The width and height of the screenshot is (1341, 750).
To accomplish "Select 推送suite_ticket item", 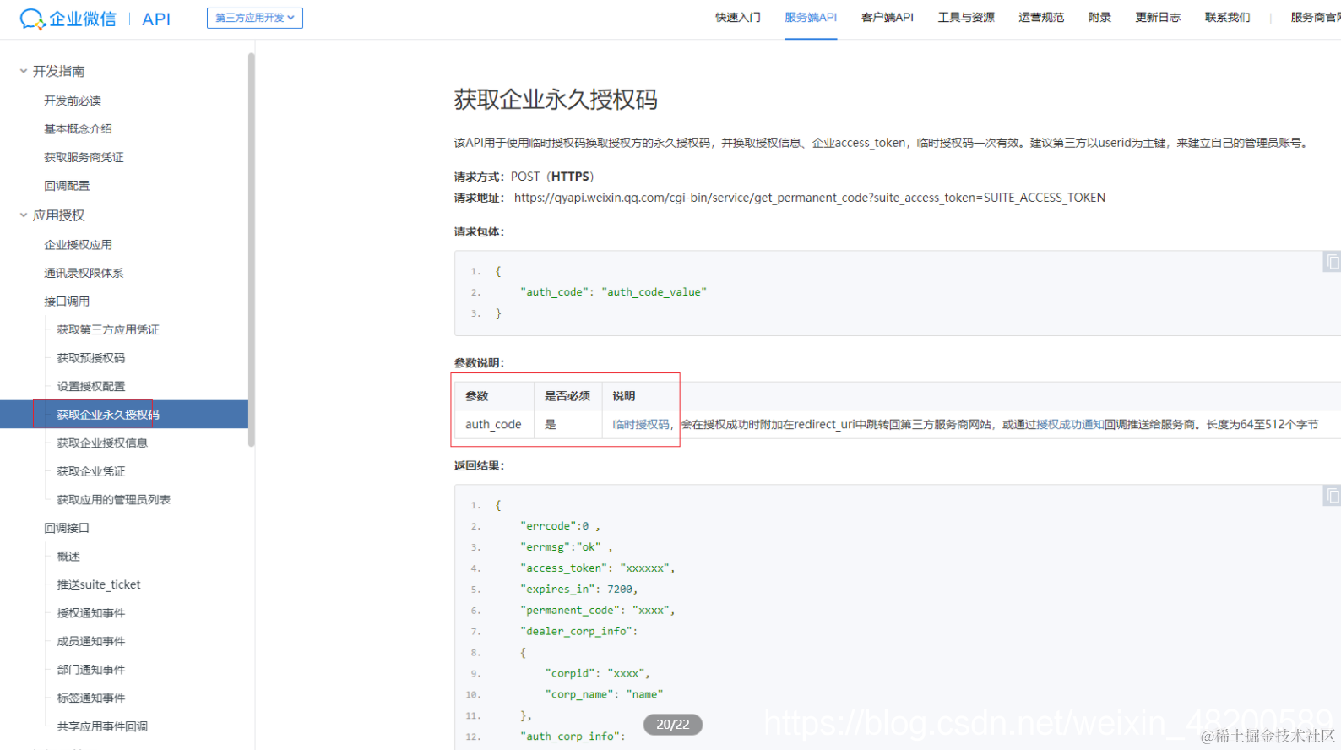I will [x=99, y=584].
